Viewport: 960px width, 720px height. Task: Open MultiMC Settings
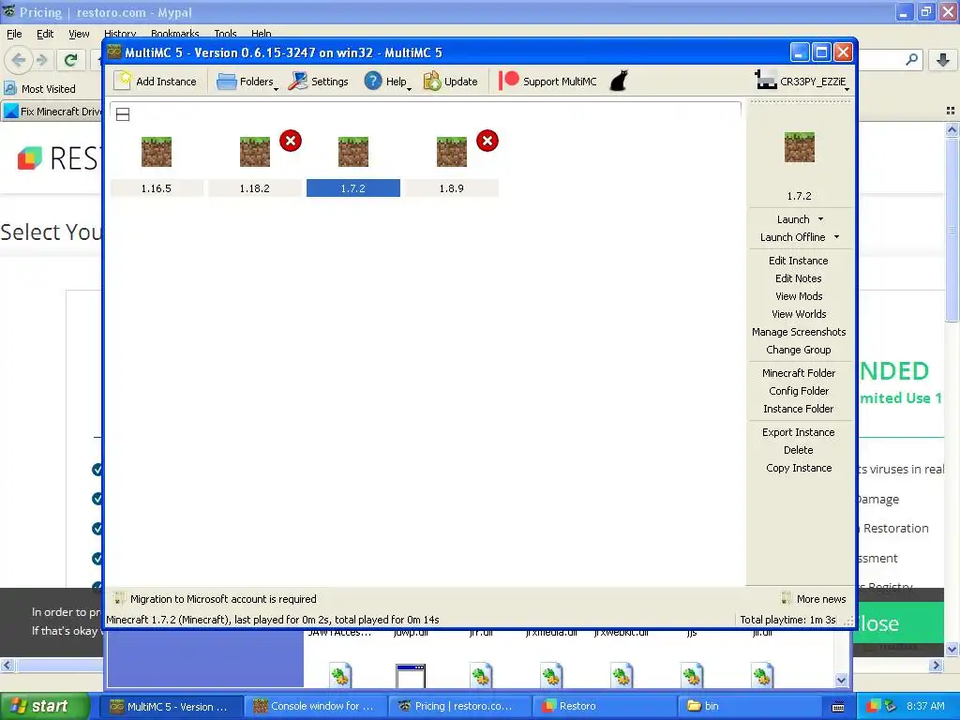click(319, 82)
